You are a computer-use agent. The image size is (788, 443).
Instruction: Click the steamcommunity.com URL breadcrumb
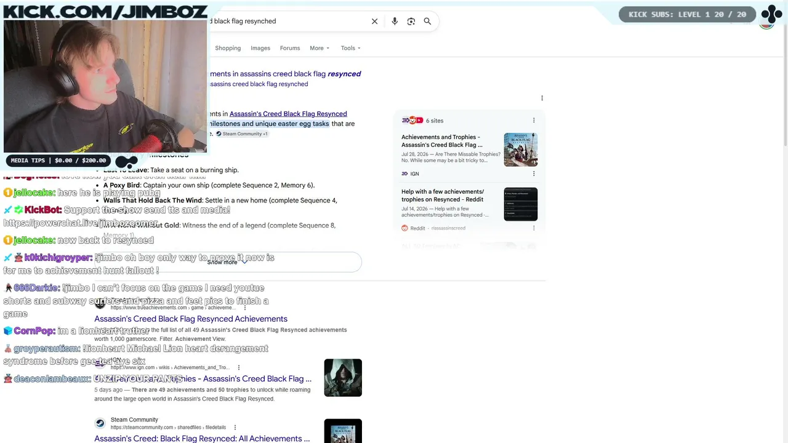tap(168, 428)
